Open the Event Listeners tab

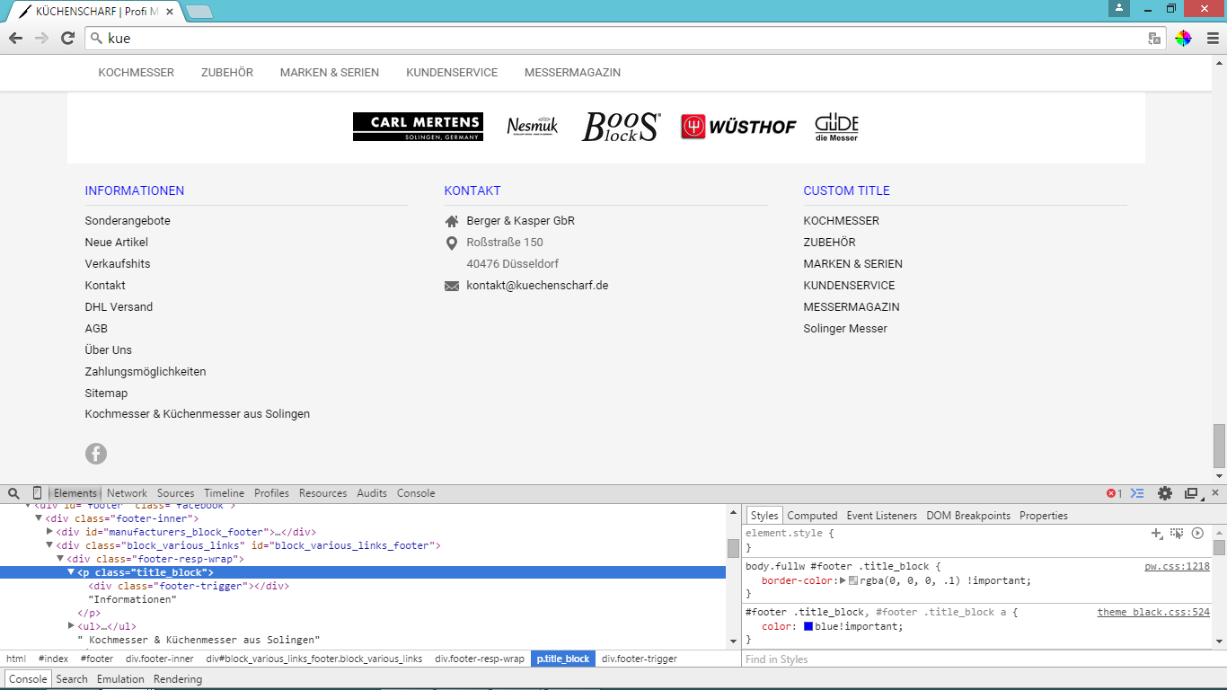(x=881, y=516)
